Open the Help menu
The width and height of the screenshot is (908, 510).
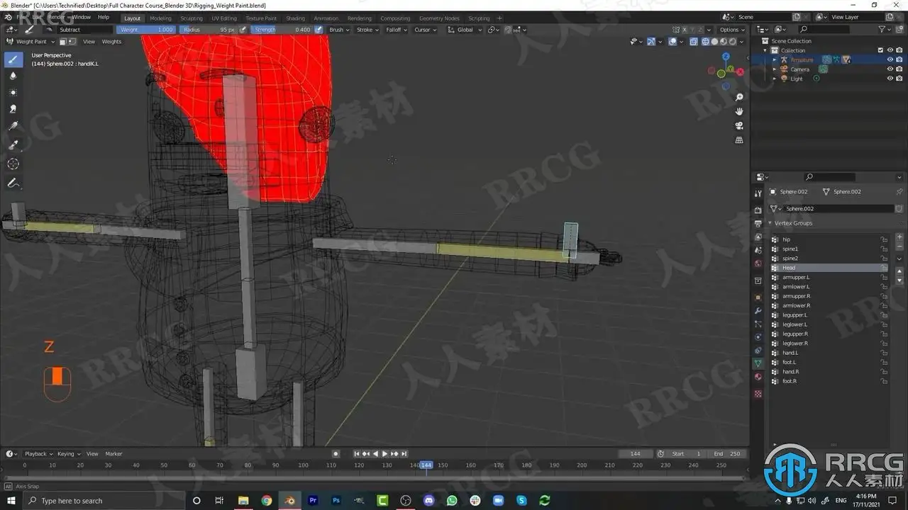(x=104, y=17)
